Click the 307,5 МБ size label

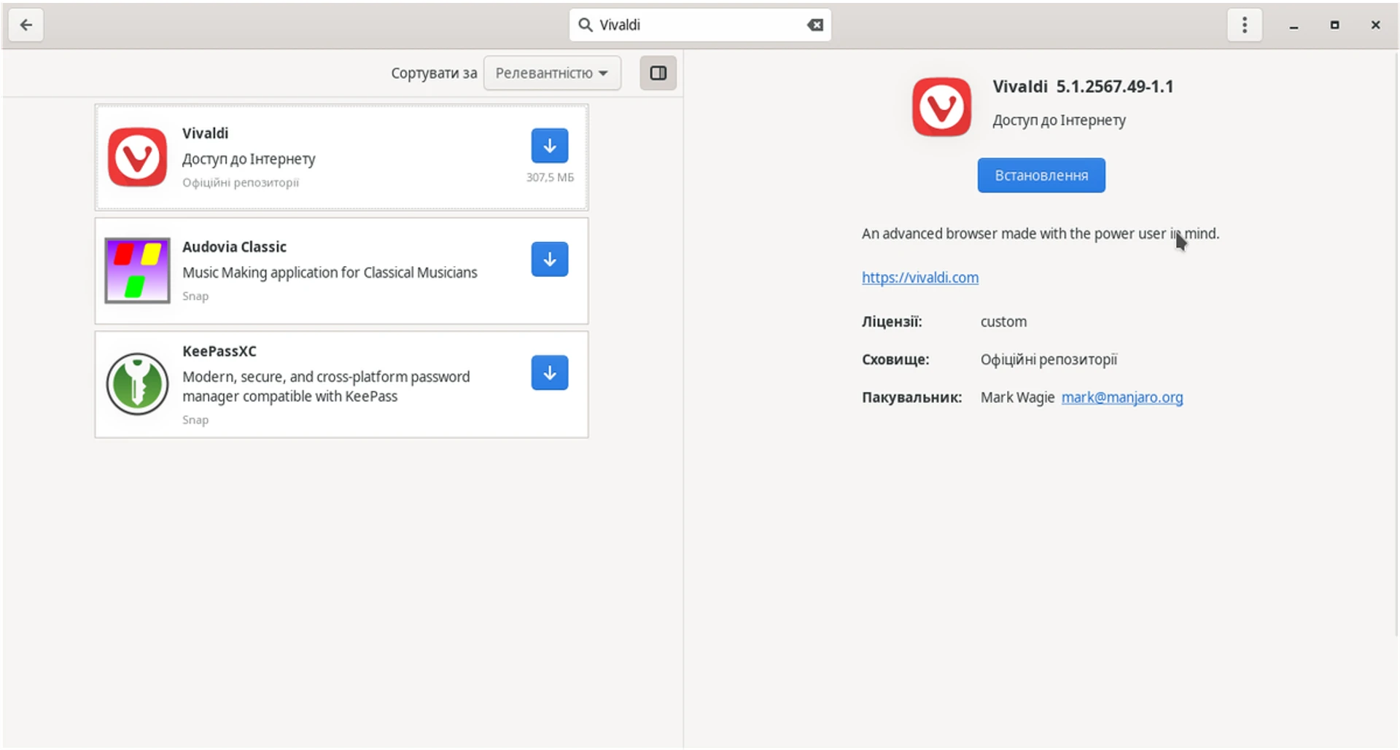(550, 177)
